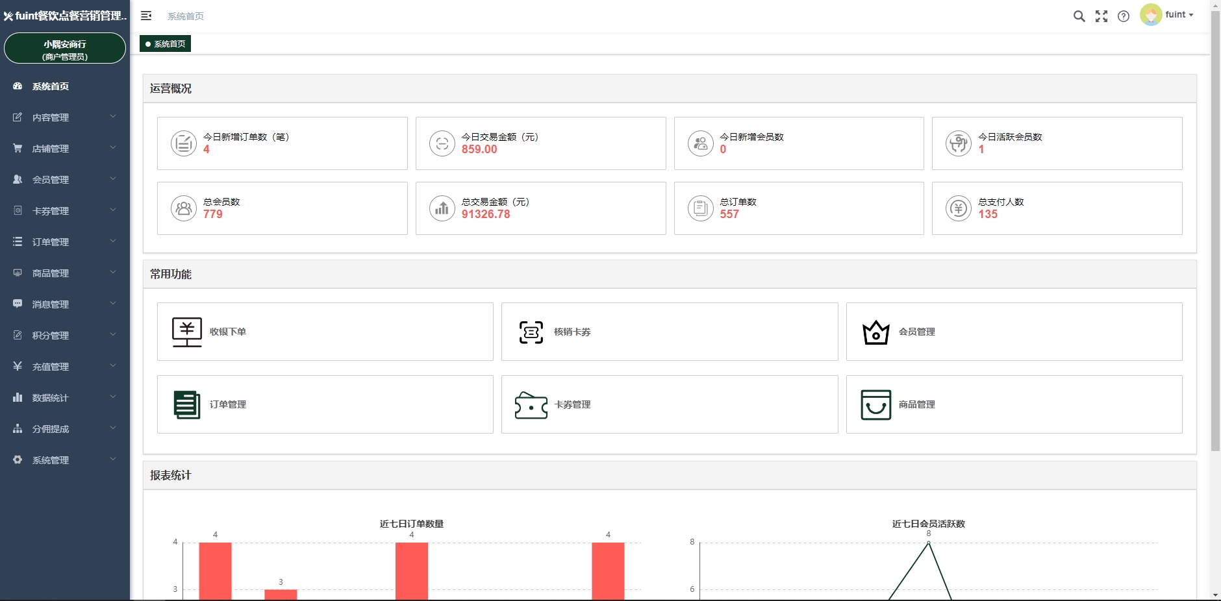Toggle fullscreen mode icon
Screen dimensions: 1221x601
1101,16
